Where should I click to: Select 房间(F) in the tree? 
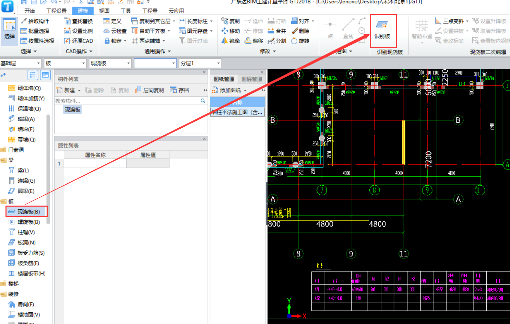[21, 304]
